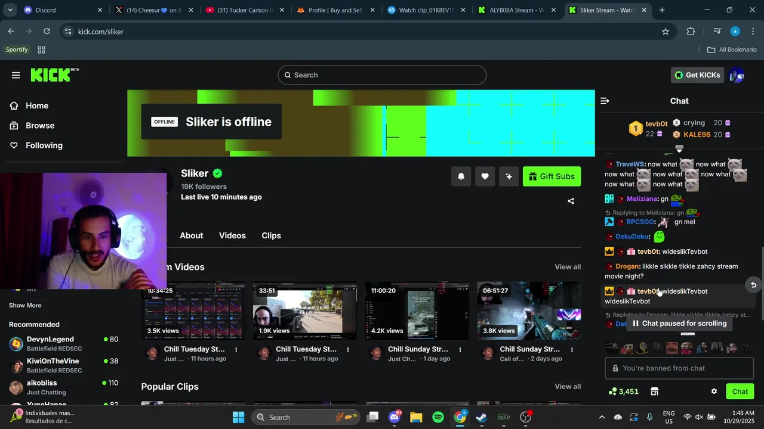The width and height of the screenshot is (764, 429).
Task: Expand the gifter leaderboard using the down arrow
Action: [679, 148]
